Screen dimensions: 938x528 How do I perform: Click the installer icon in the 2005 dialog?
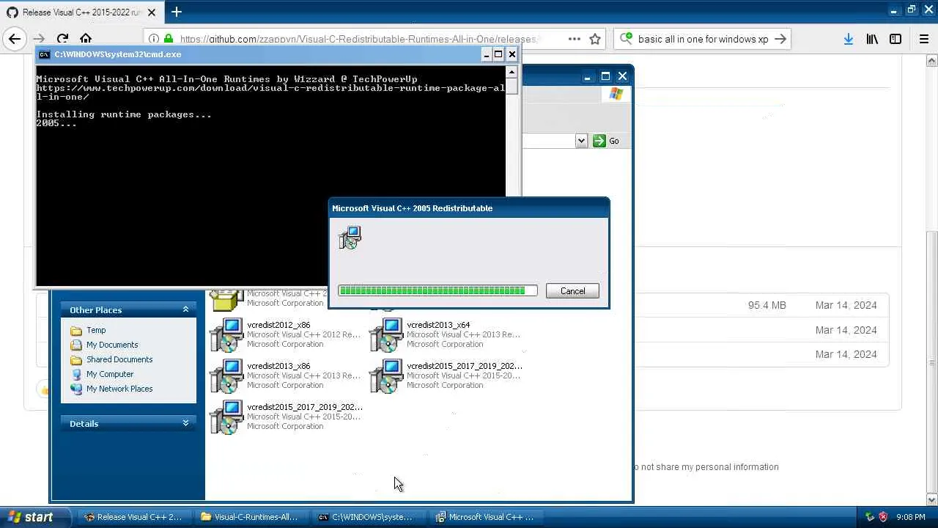pyautogui.click(x=350, y=238)
